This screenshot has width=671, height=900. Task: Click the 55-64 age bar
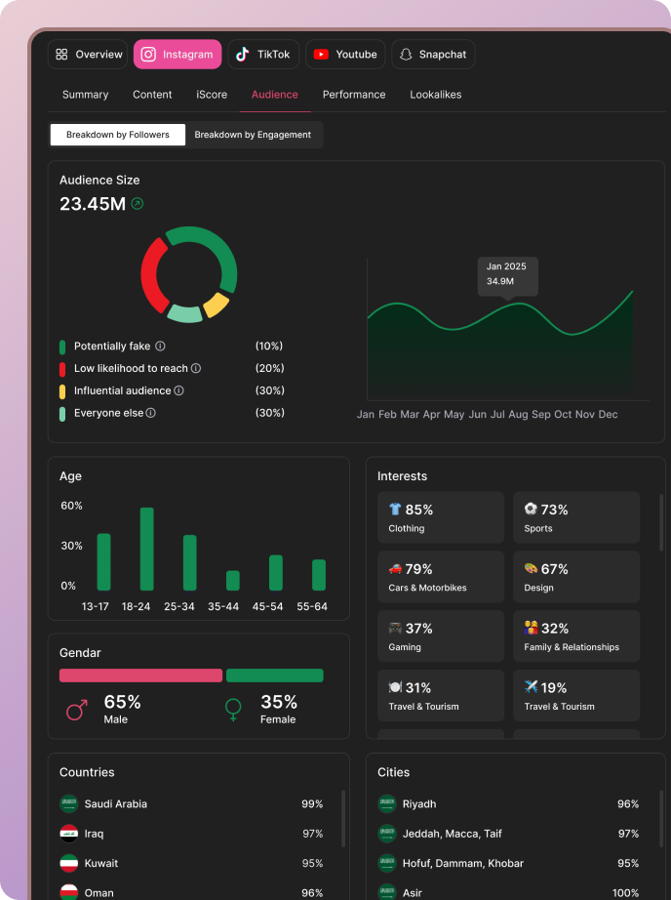319,575
